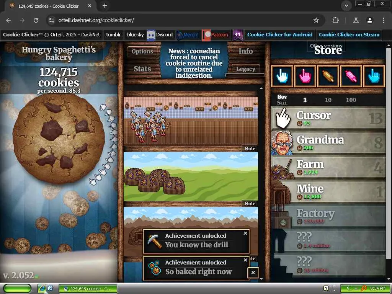Bookmark this page with the star
Screen dimensions: 392x294
coord(316,20)
